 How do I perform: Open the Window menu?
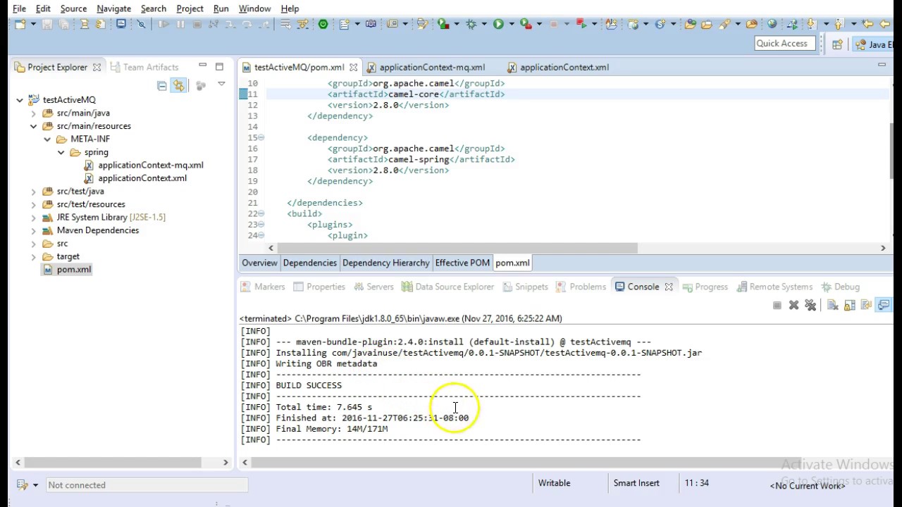click(254, 8)
